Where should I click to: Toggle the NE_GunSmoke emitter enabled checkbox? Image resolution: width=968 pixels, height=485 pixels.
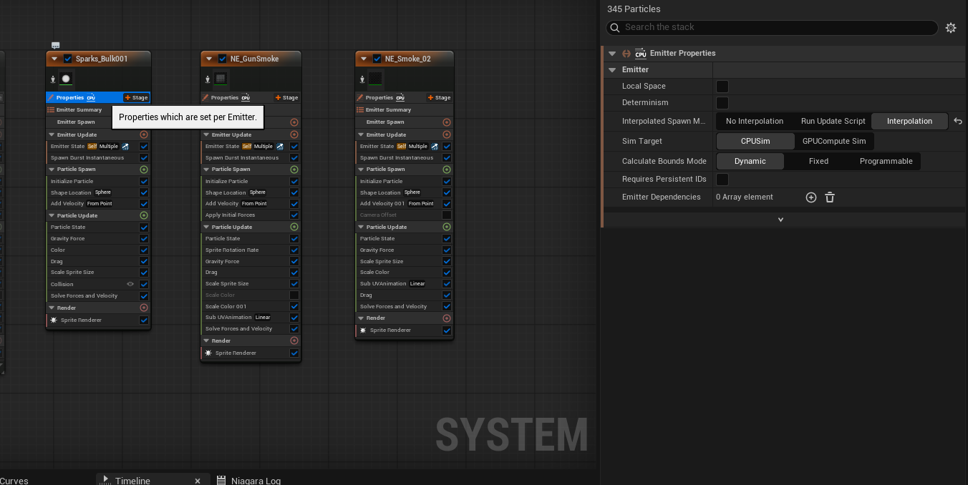(223, 59)
